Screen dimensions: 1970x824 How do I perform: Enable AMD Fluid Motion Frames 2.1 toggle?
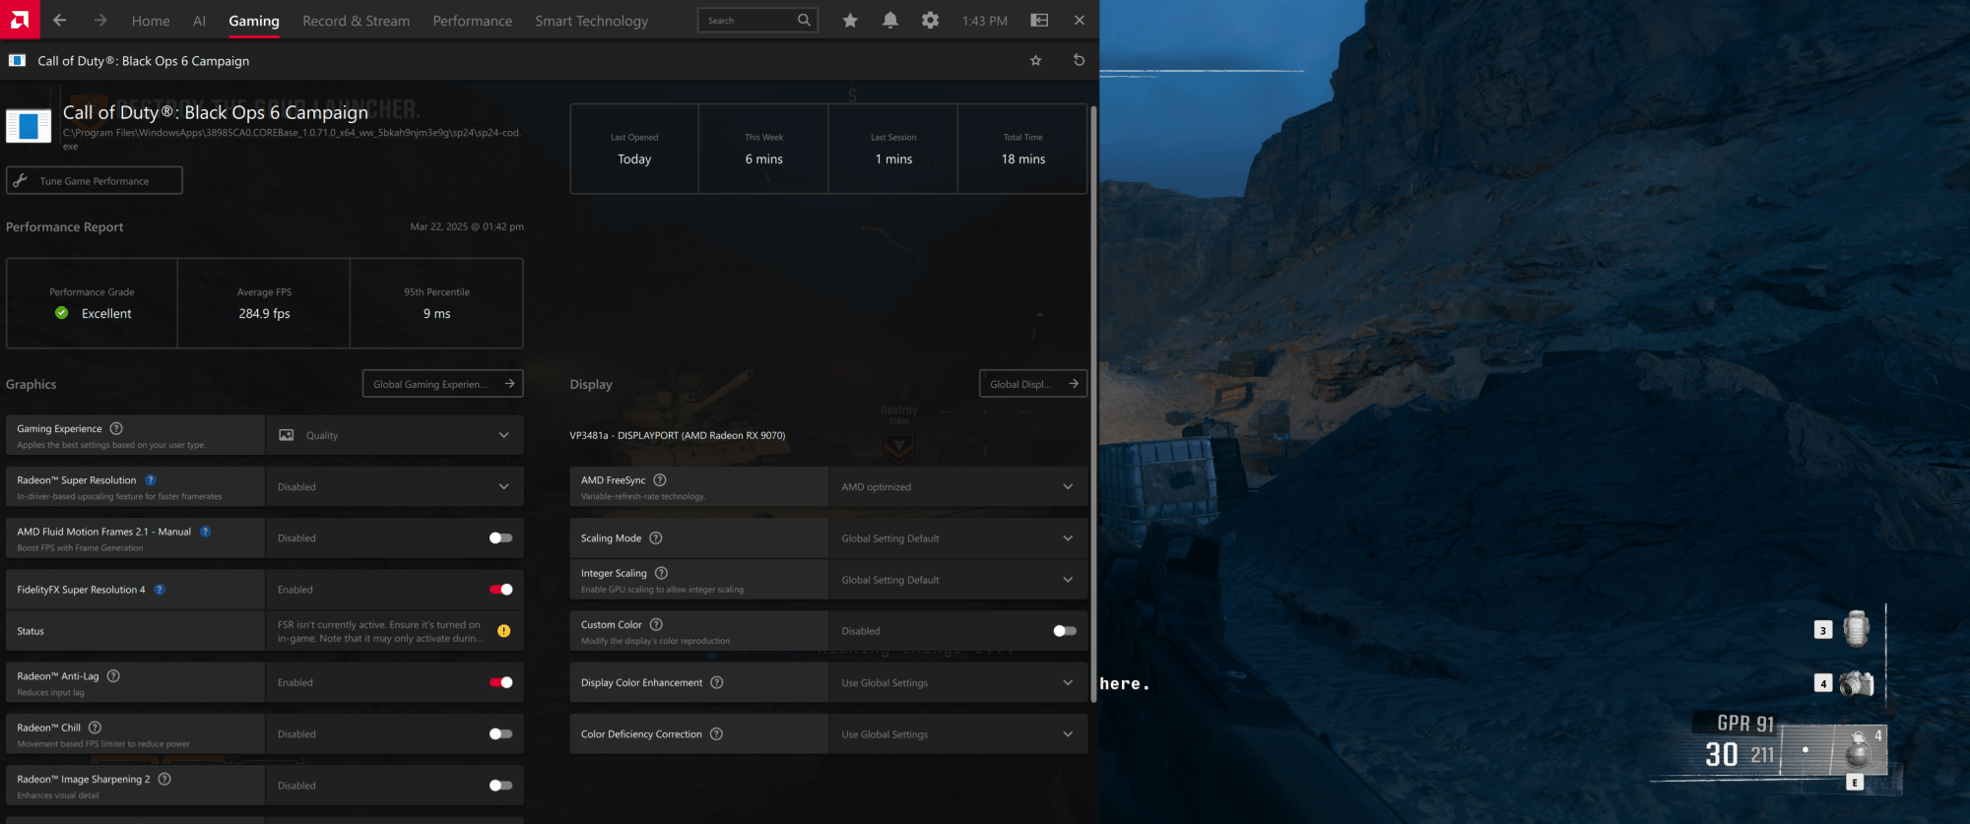[500, 538]
